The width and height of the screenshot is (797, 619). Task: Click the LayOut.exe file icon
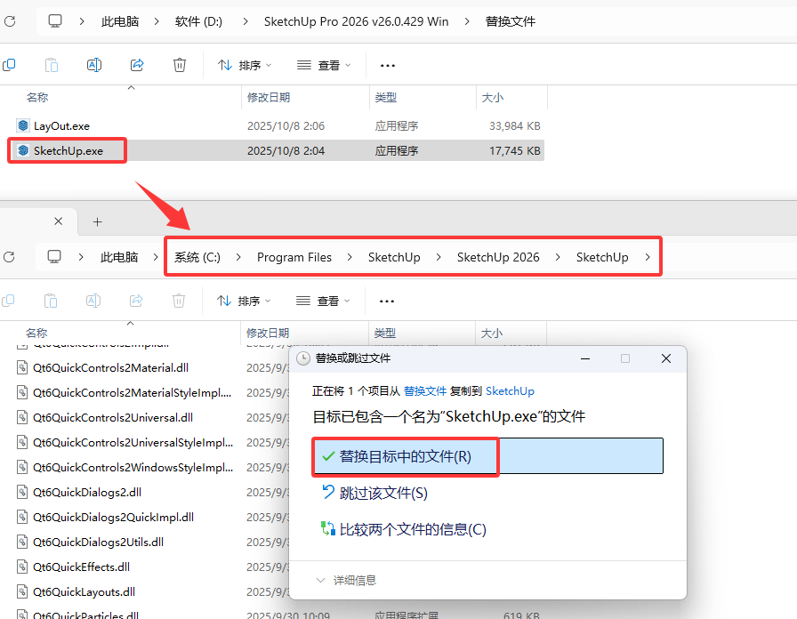(x=23, y=126)
